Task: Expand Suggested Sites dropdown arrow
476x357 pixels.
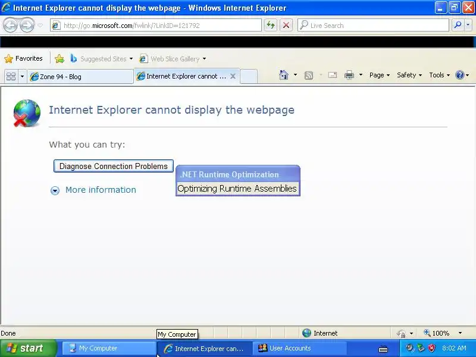Action: point(131,58)
